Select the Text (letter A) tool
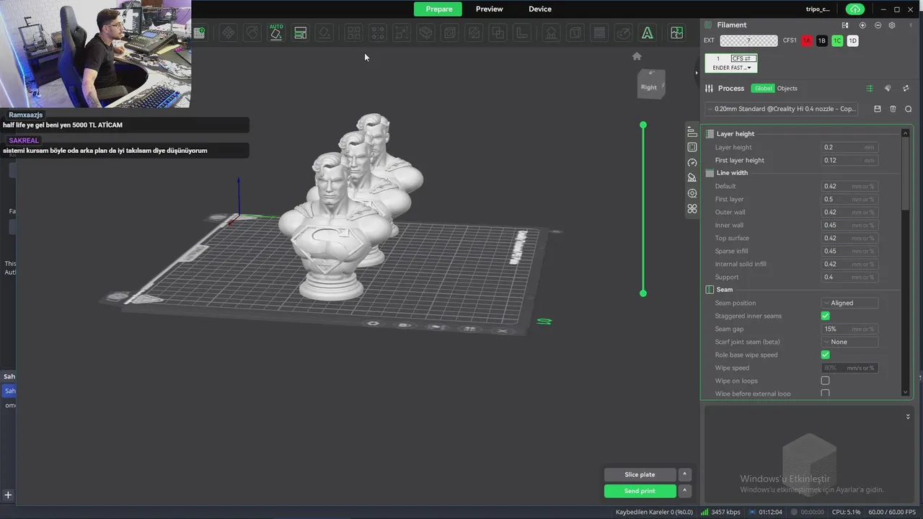This screenshot has height=519, width=923. 648,33
